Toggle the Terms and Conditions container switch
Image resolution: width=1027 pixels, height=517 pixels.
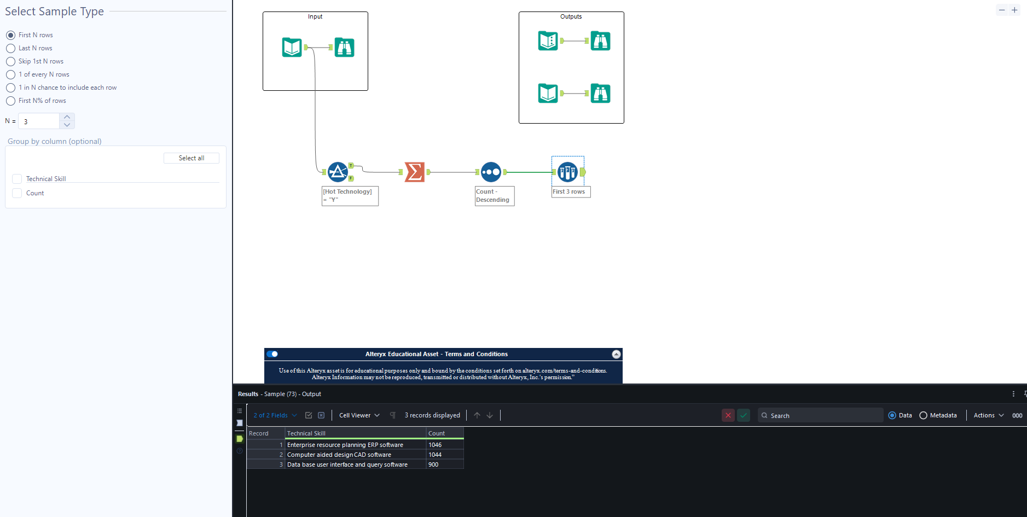point(272,354)
